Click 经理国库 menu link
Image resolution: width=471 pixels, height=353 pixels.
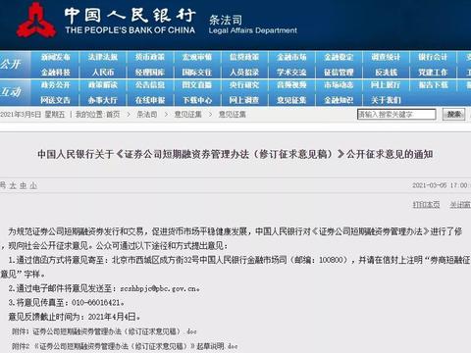150,73
